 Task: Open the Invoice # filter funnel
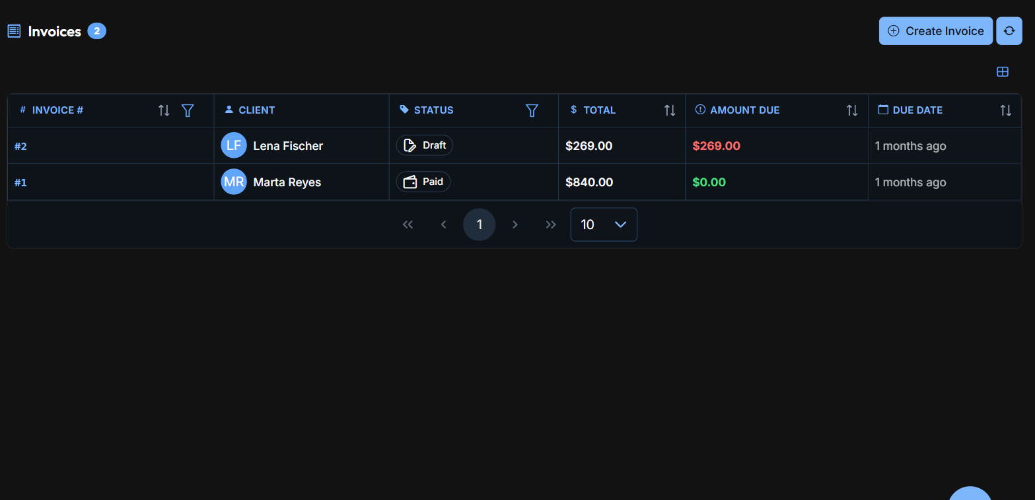[188, 110]
